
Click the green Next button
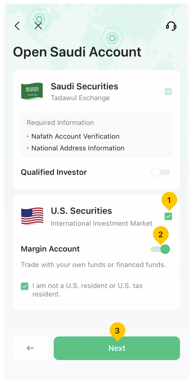click(x=117, y=348)
